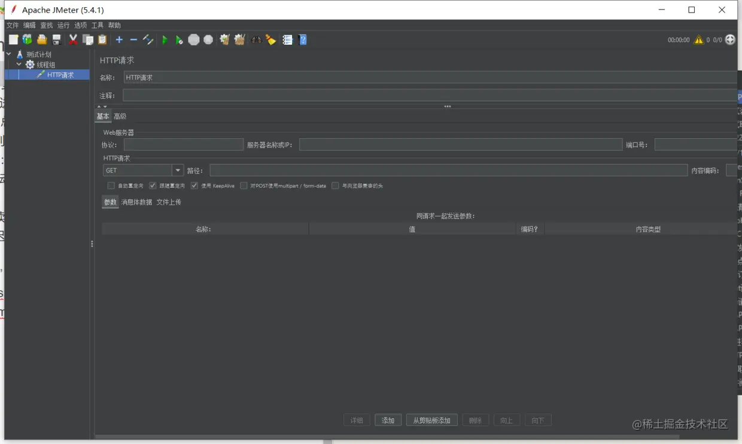
Task: Open the 帮助 menu
Action: [114, 25]
